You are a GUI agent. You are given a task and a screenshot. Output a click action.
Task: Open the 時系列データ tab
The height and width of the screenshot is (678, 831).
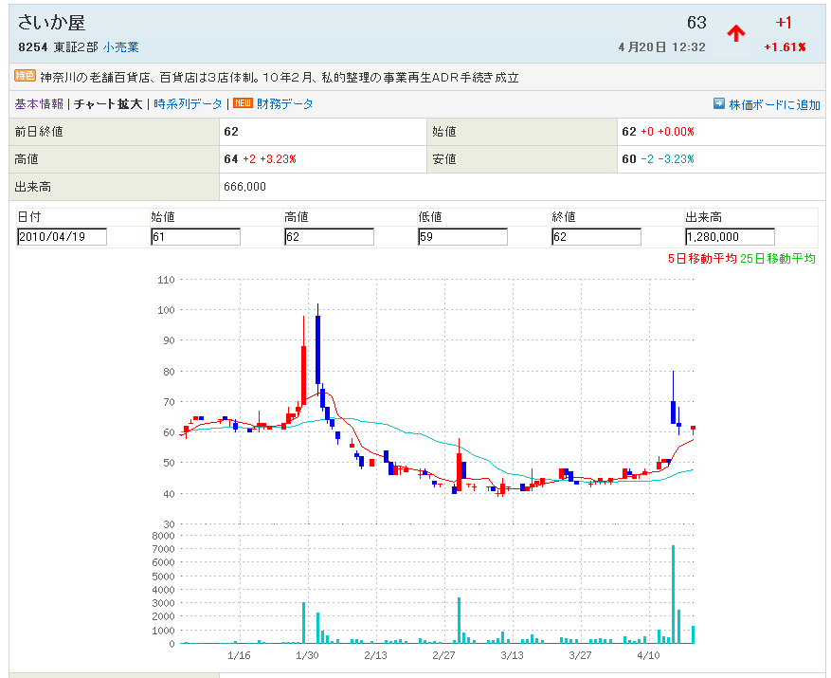point(188,104)
